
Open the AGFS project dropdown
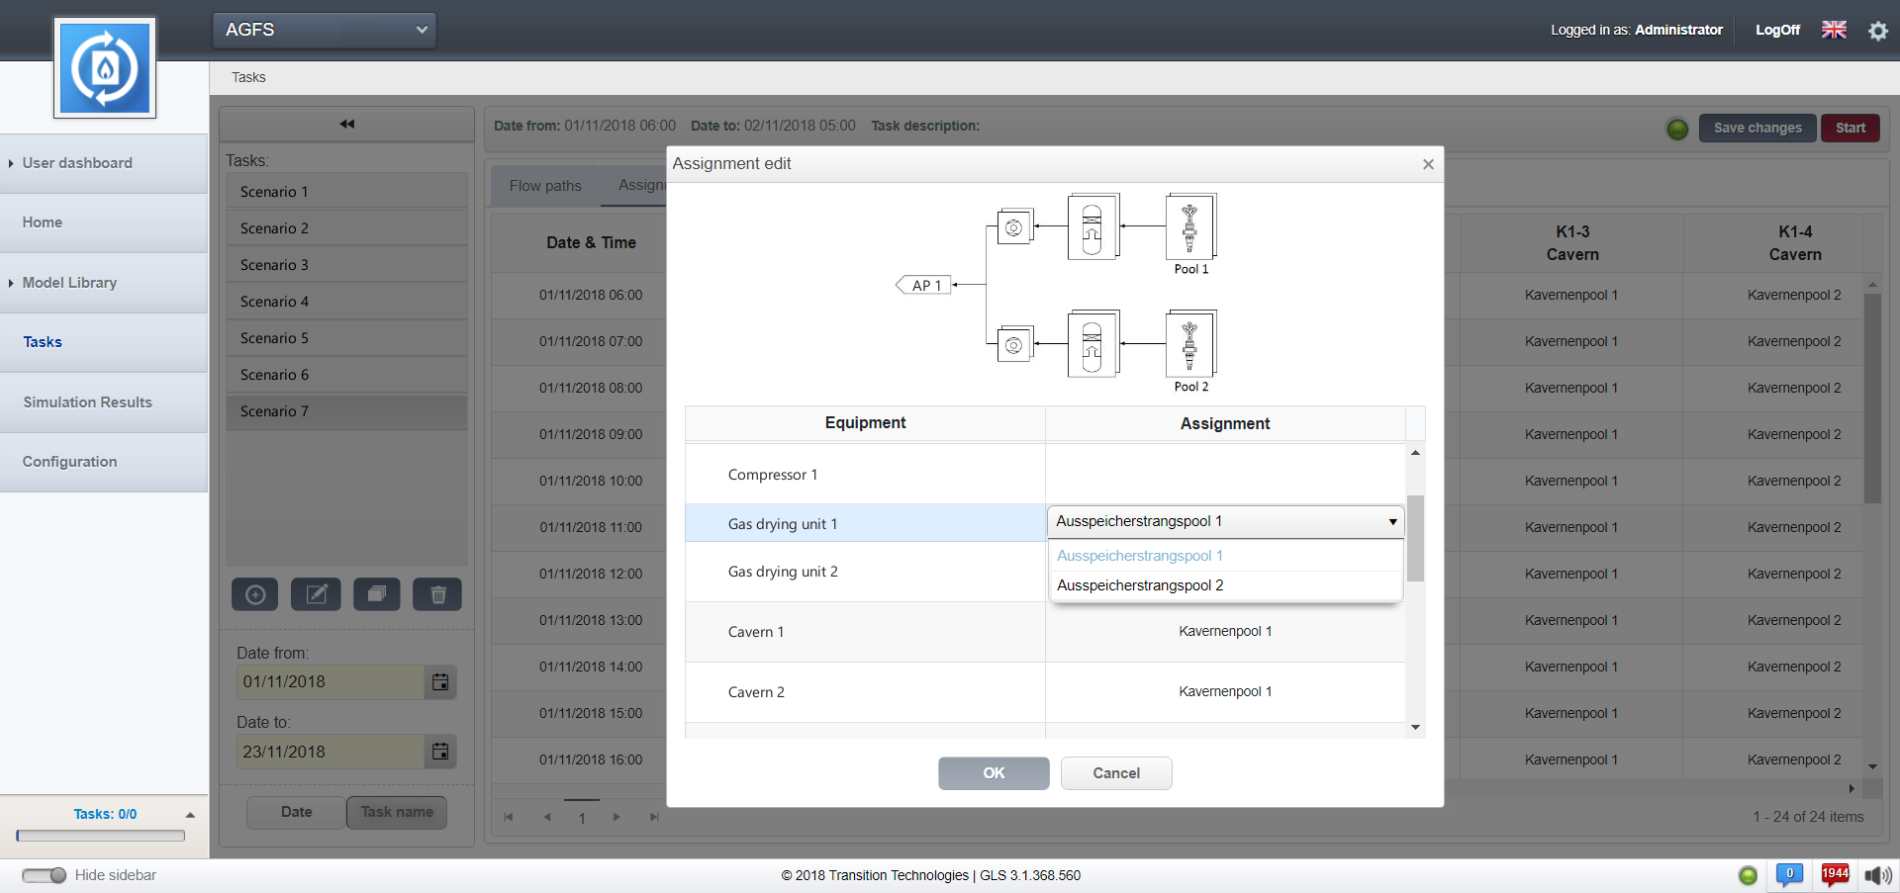325,30
